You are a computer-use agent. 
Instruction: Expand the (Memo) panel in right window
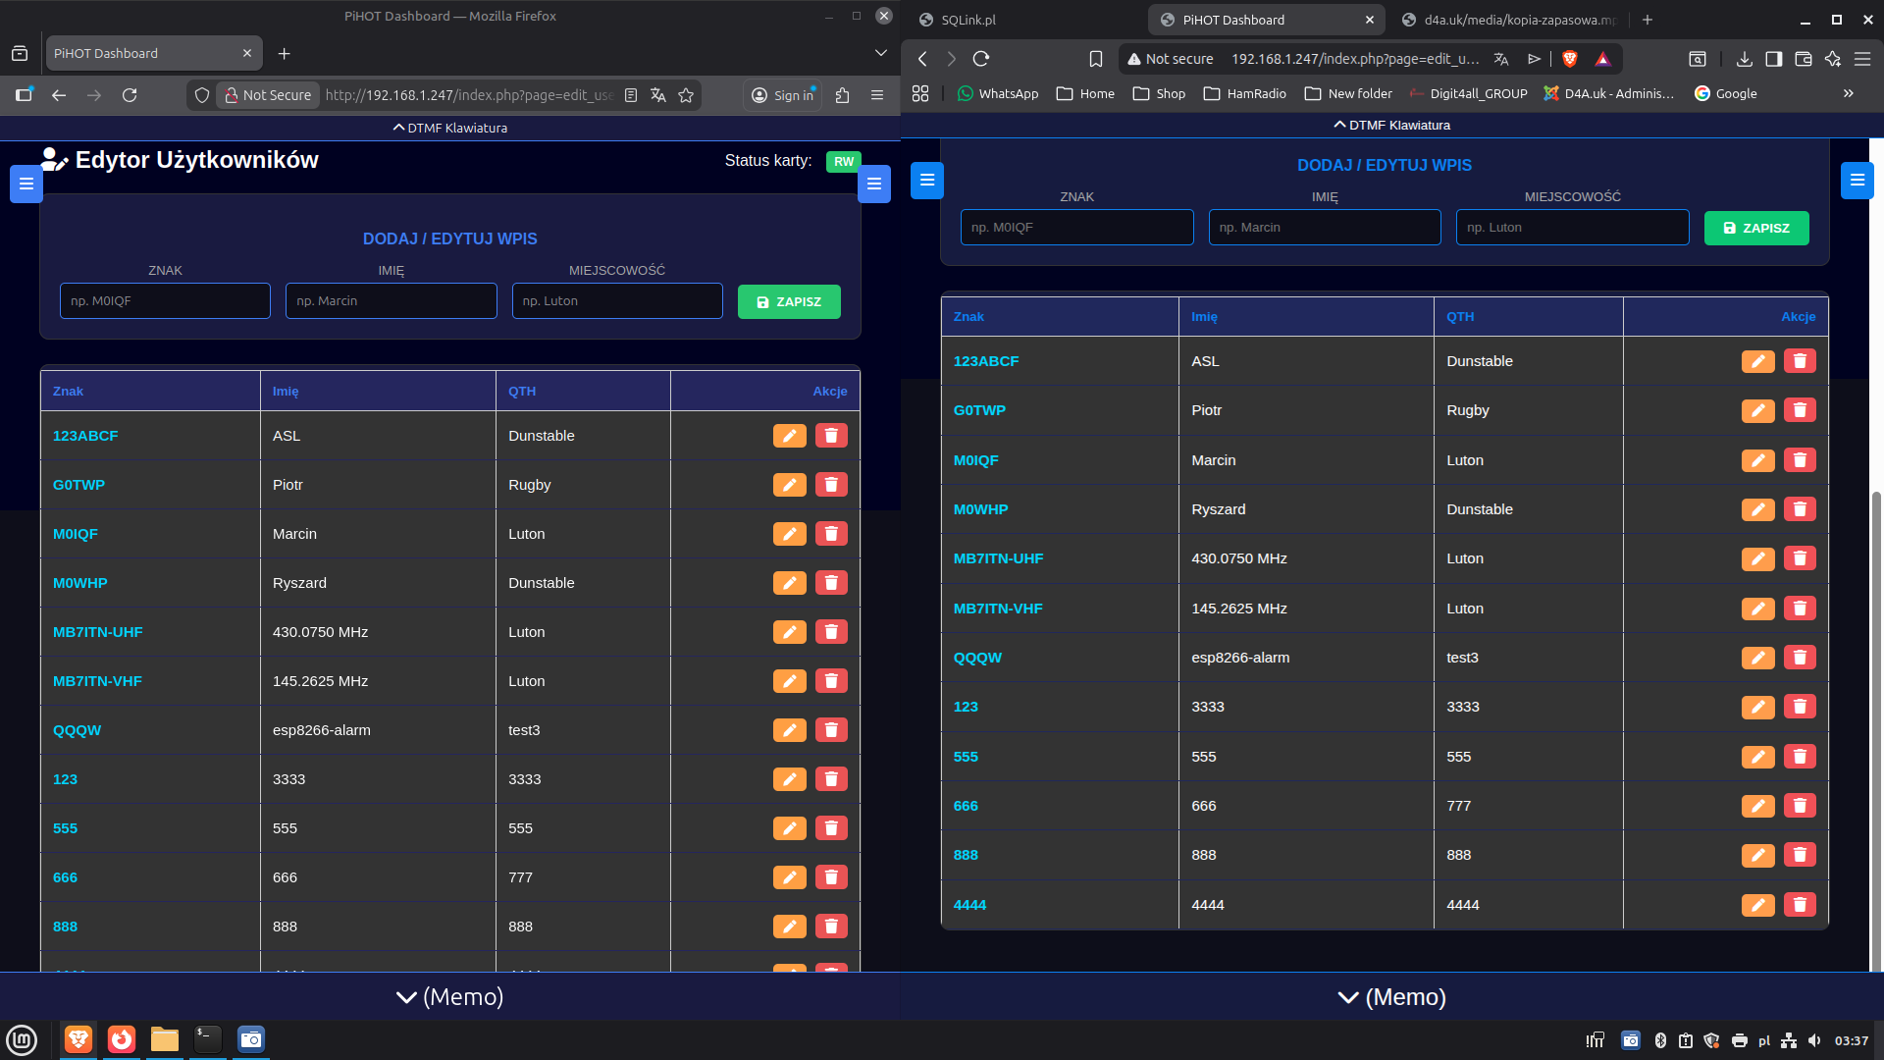(x=1391, y=997)
